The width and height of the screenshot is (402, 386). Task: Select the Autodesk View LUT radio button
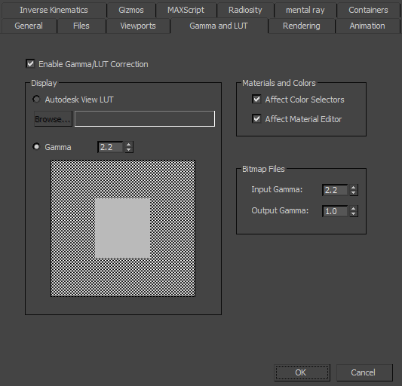click(36, 99)
